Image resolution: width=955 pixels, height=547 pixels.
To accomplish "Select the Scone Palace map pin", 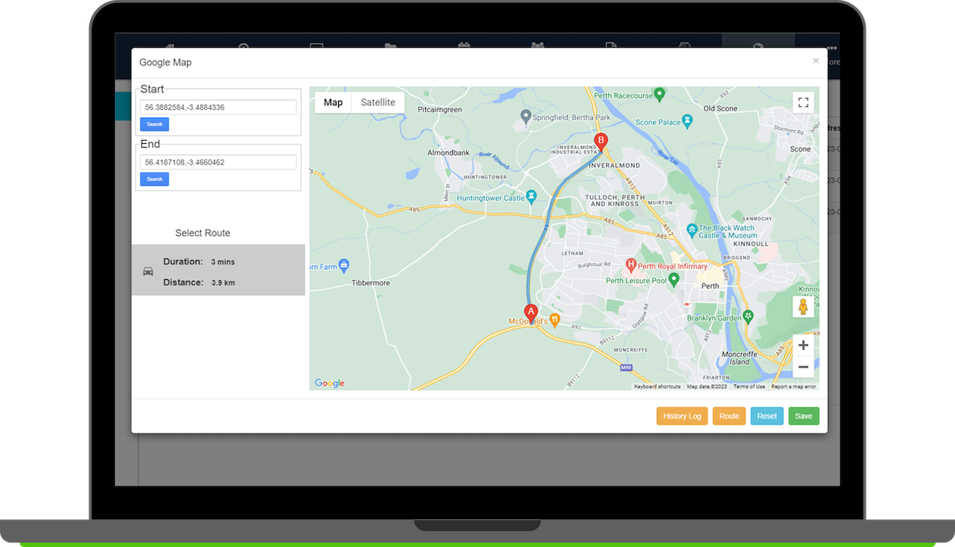I will 688,122.
